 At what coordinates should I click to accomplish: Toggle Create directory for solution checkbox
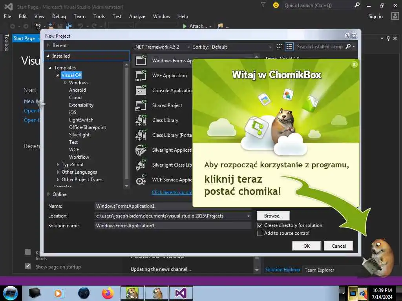pyautogui.click(x=260, y=225)
